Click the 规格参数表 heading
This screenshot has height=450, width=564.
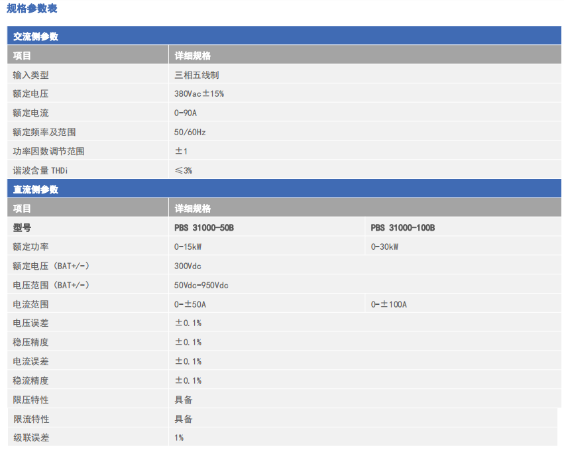32,8
